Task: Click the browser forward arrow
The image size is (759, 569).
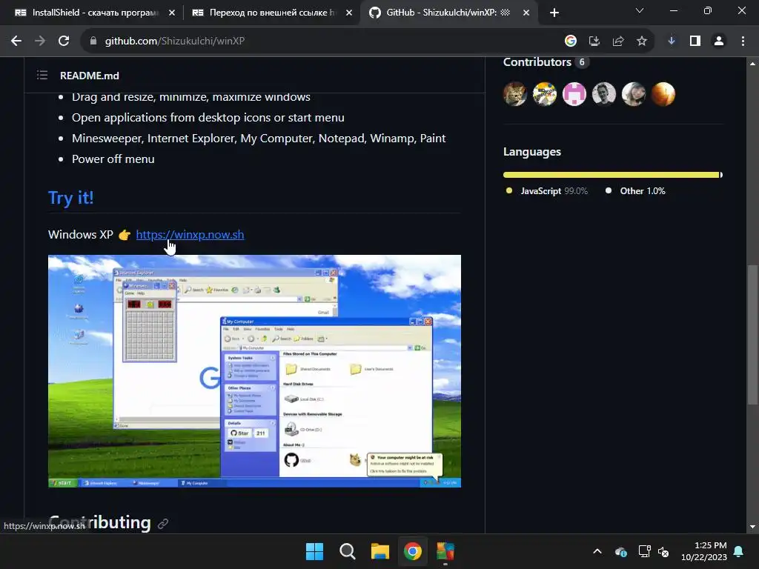Action: (40, 41)
